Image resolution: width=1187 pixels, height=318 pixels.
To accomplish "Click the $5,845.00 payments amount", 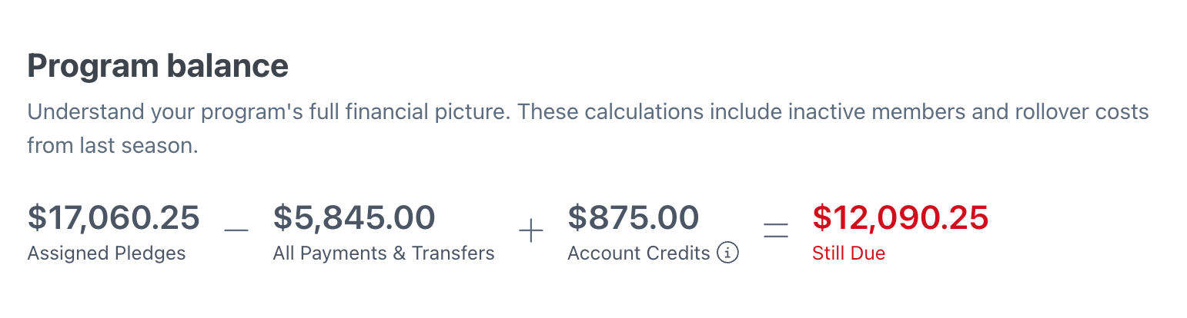I will coord(354,217).
